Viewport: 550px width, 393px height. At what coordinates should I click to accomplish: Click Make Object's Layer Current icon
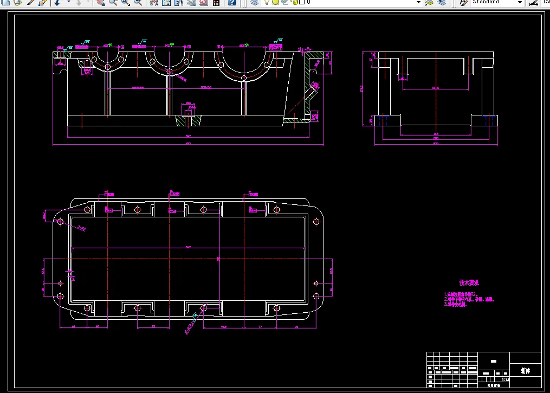(x=429, y=2)
